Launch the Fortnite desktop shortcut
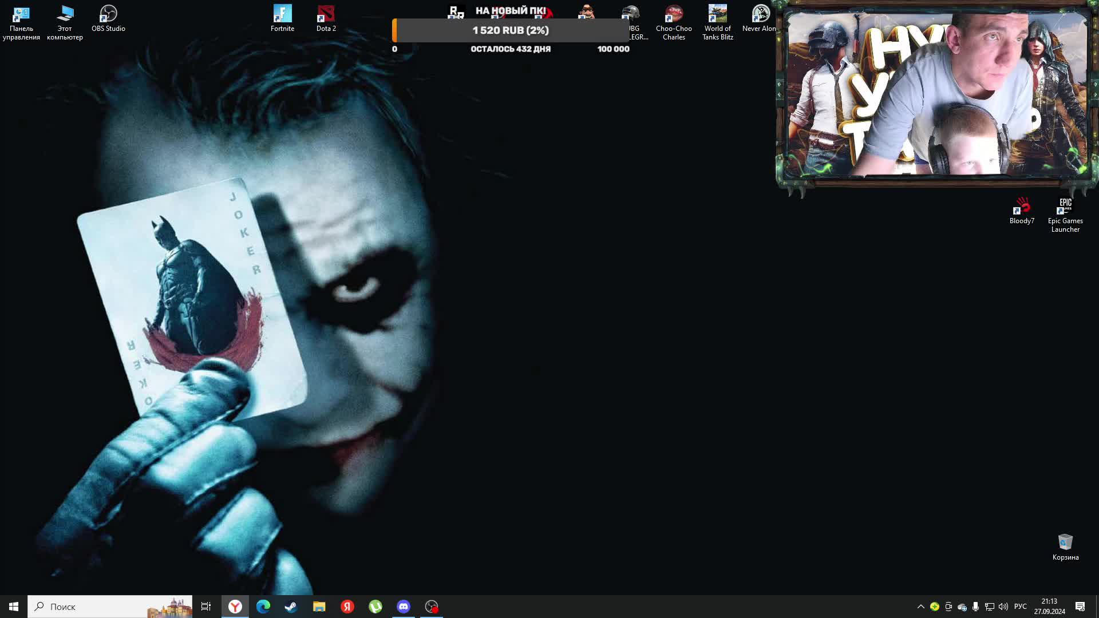1099x618 pixels. pos(282,19)
